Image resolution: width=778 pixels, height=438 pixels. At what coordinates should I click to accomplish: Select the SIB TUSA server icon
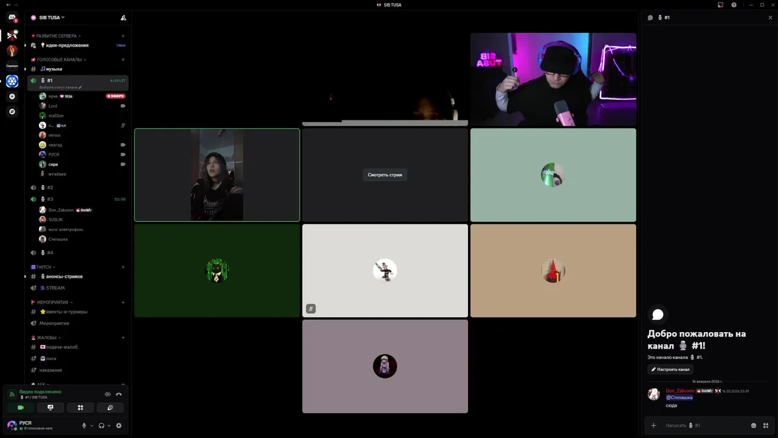tap(12, 35)
